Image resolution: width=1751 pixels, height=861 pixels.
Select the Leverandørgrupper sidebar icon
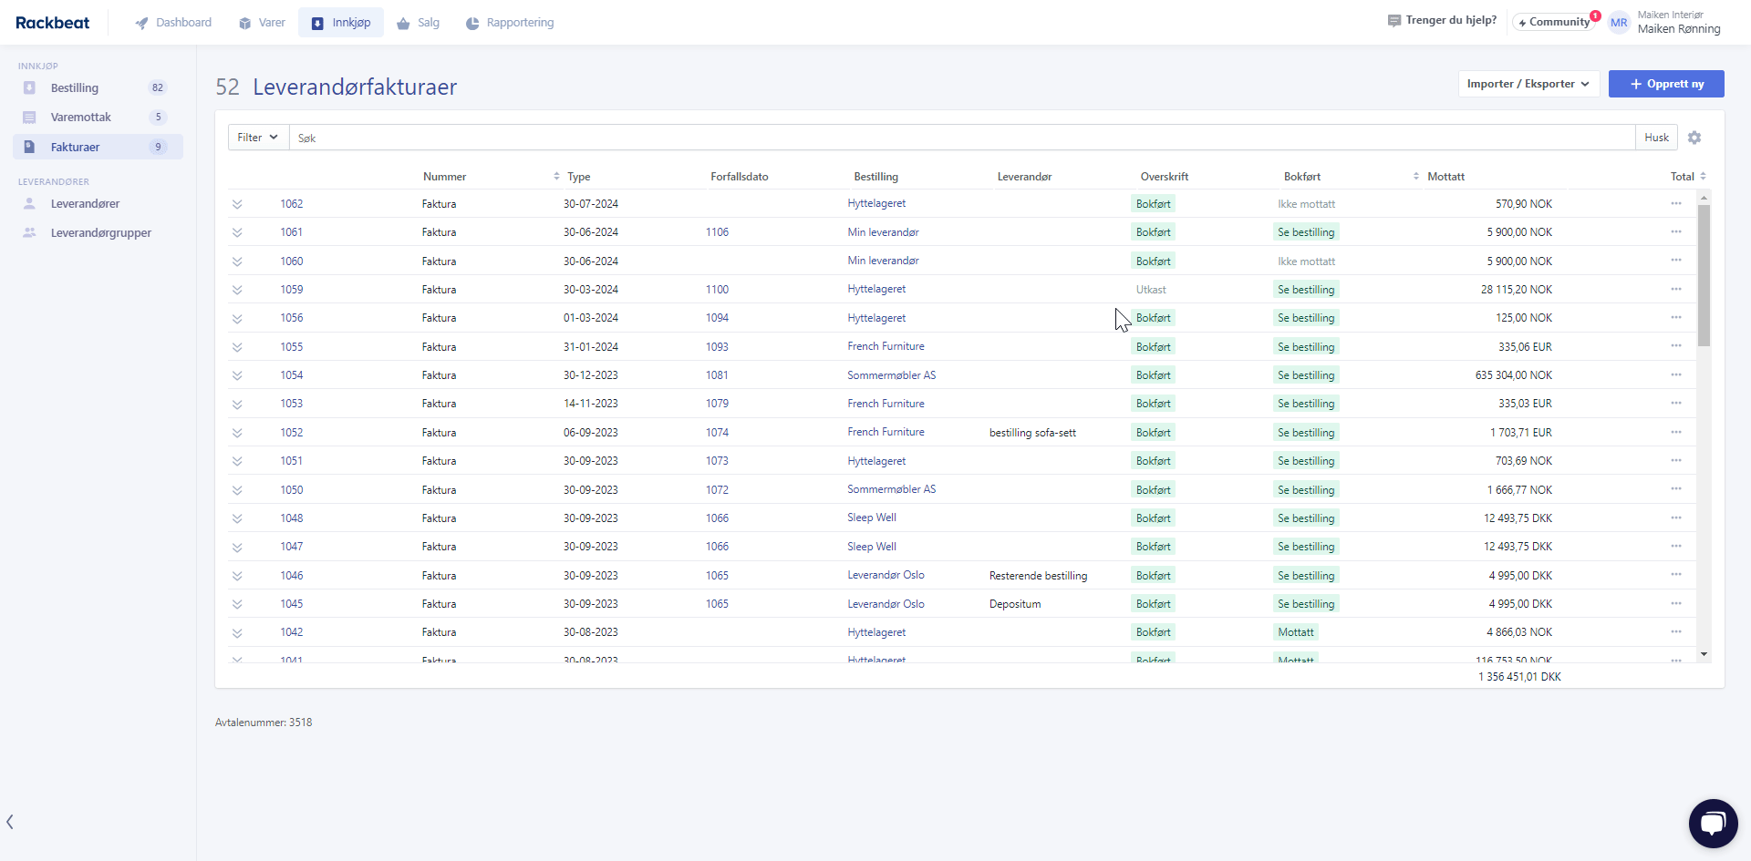click(30, 232)
